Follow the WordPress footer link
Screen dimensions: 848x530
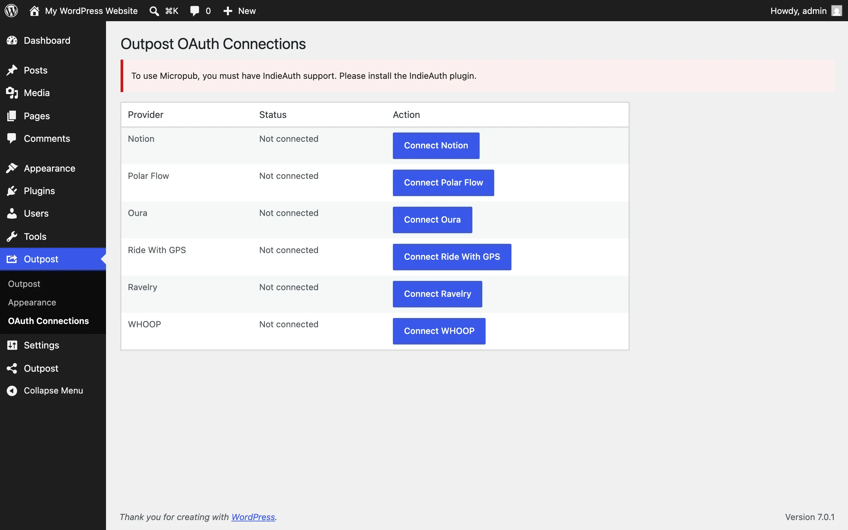pos(253,517)
